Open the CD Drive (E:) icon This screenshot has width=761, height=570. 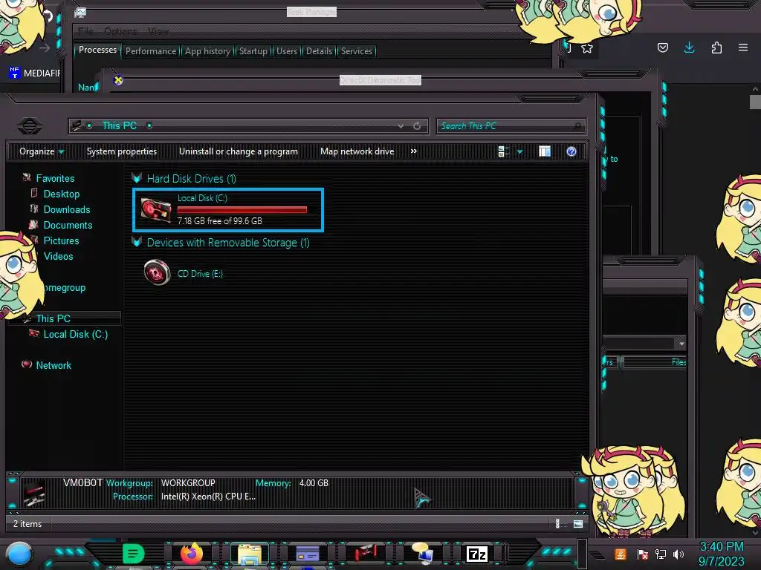pyautogui.click(x=158, y=272)
